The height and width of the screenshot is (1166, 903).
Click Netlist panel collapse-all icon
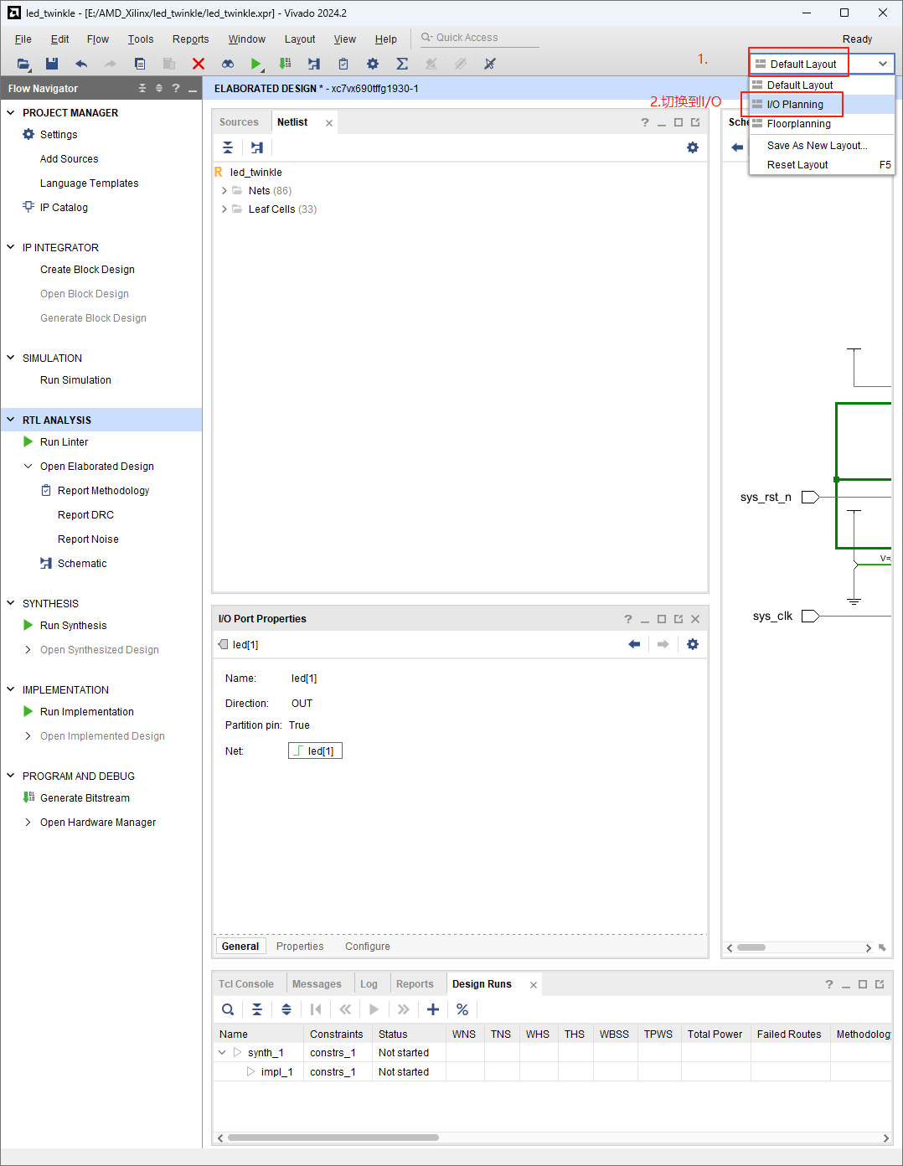[228, 147]
